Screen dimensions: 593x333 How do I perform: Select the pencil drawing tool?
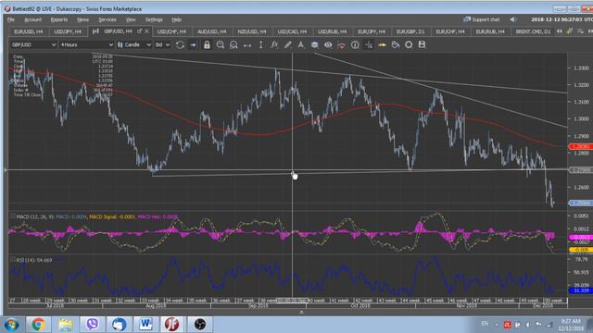[288, 44]
